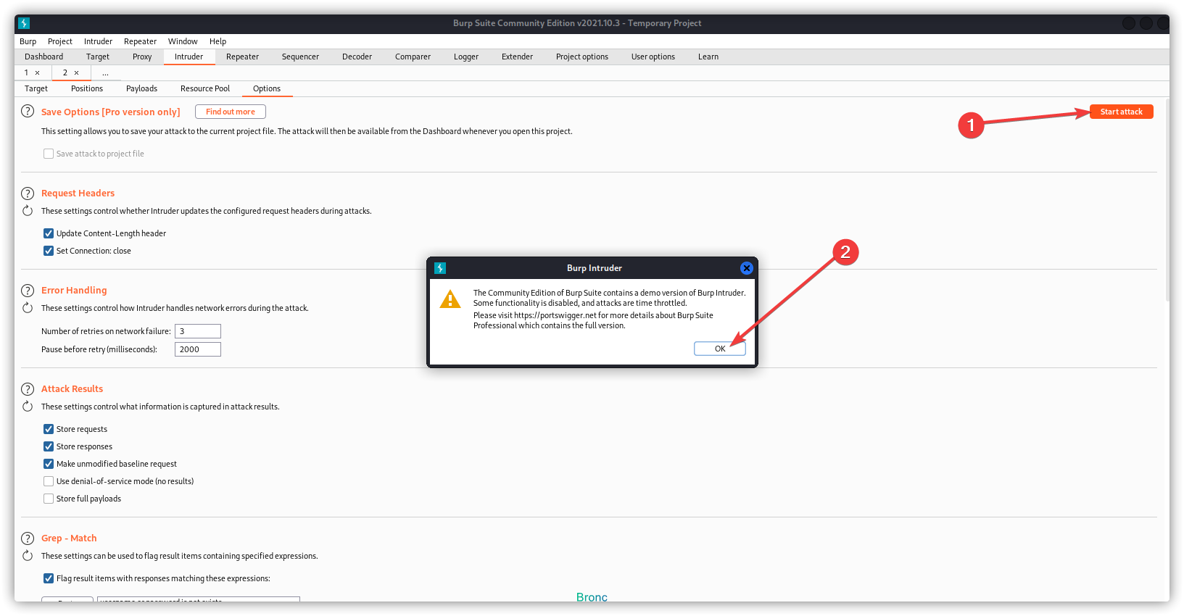This screenshot has height=616, width=1184.
Task: Restore defaults icon under Grep - Match
Action: 28,556
